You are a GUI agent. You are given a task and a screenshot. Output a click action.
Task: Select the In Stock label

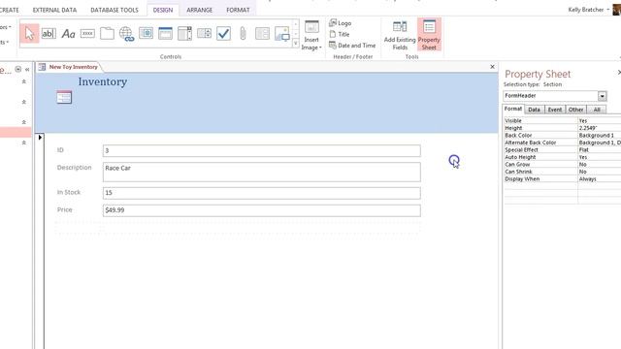pyautogui.click(x=69, y=192)
